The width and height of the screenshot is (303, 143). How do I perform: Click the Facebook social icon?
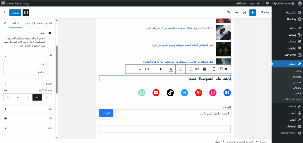(x=227, y=93)
